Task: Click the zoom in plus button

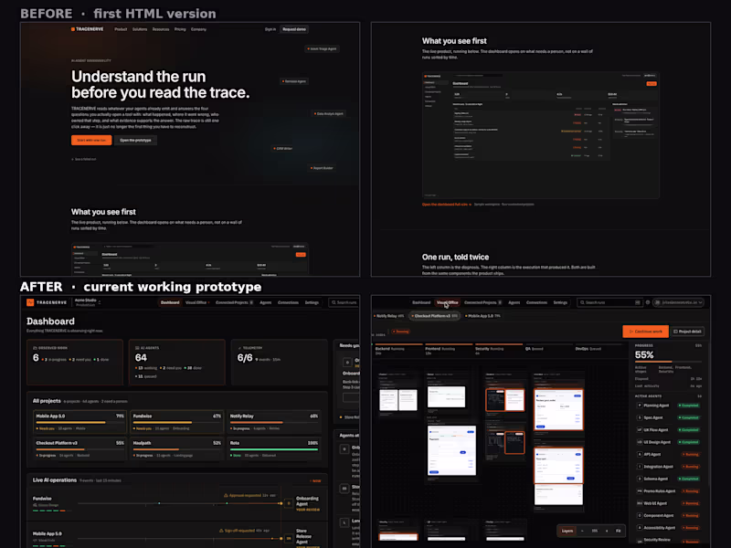Action: [x=607, y=531]
